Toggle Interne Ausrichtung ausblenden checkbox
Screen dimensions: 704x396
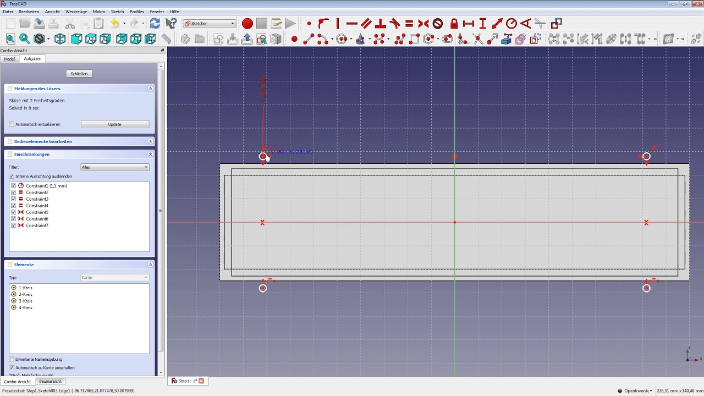click(12, 177)
